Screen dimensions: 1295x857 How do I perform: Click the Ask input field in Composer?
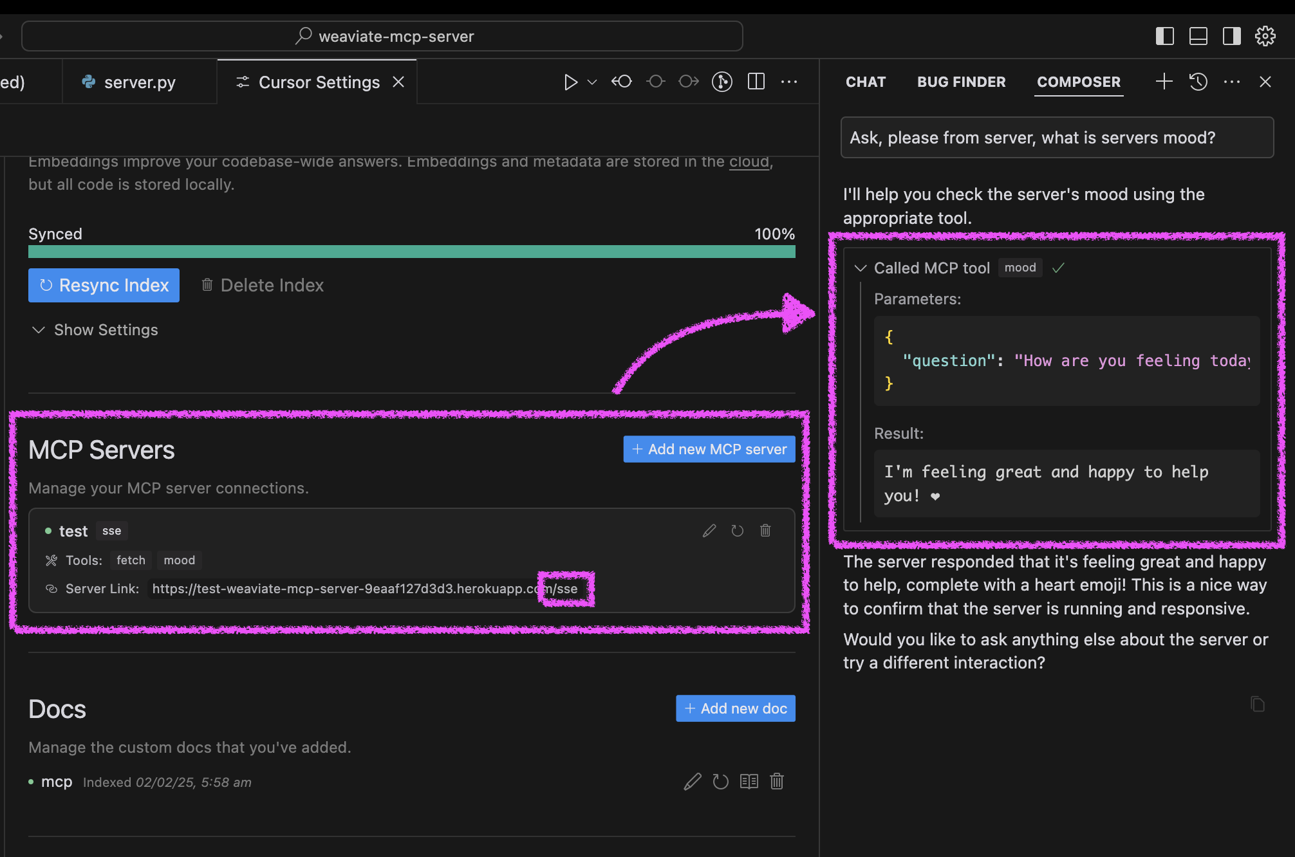(x=1056, y=137)
